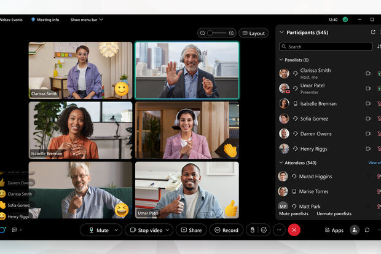Click the 12:40 clock
381x254 pixels.
(x=333, y=20)
